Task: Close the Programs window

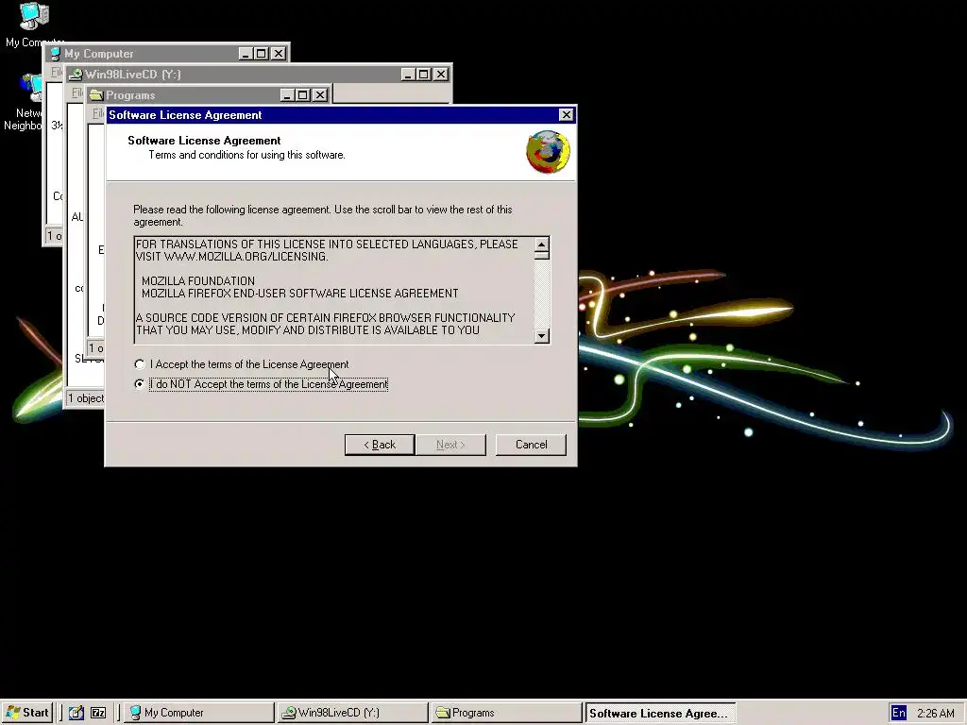Action: (x=320, y=95)
